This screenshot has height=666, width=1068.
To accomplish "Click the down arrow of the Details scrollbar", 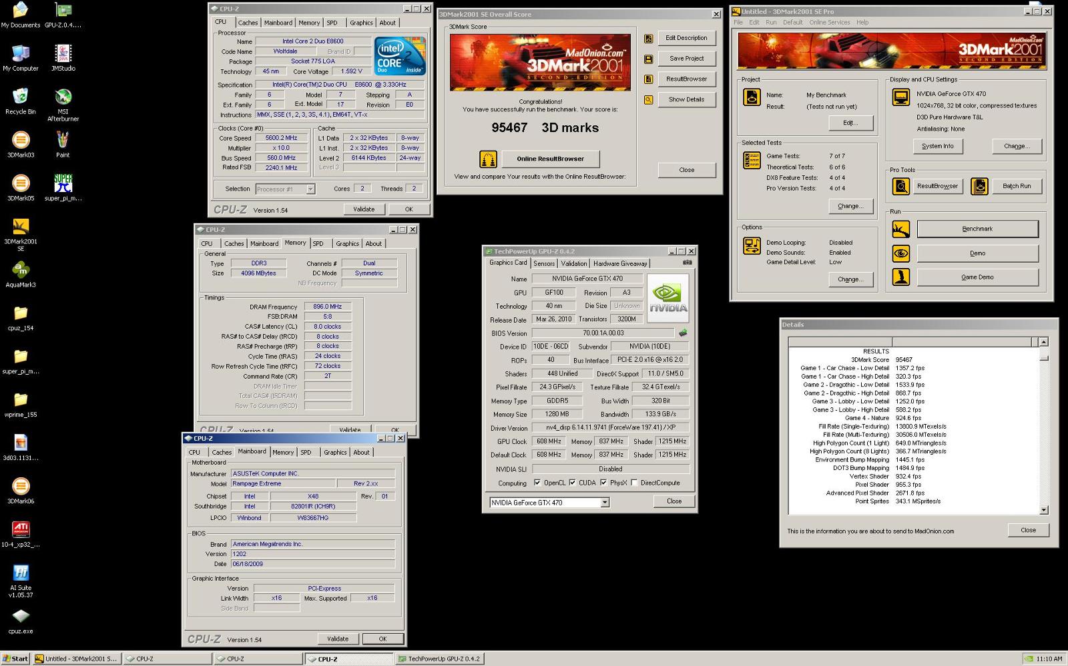I will pos(1044,510).
